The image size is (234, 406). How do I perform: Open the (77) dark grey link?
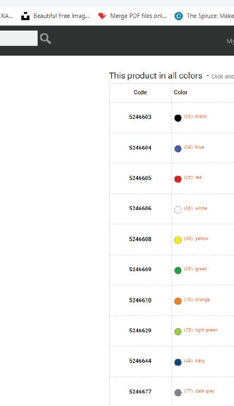coord(199,391)
